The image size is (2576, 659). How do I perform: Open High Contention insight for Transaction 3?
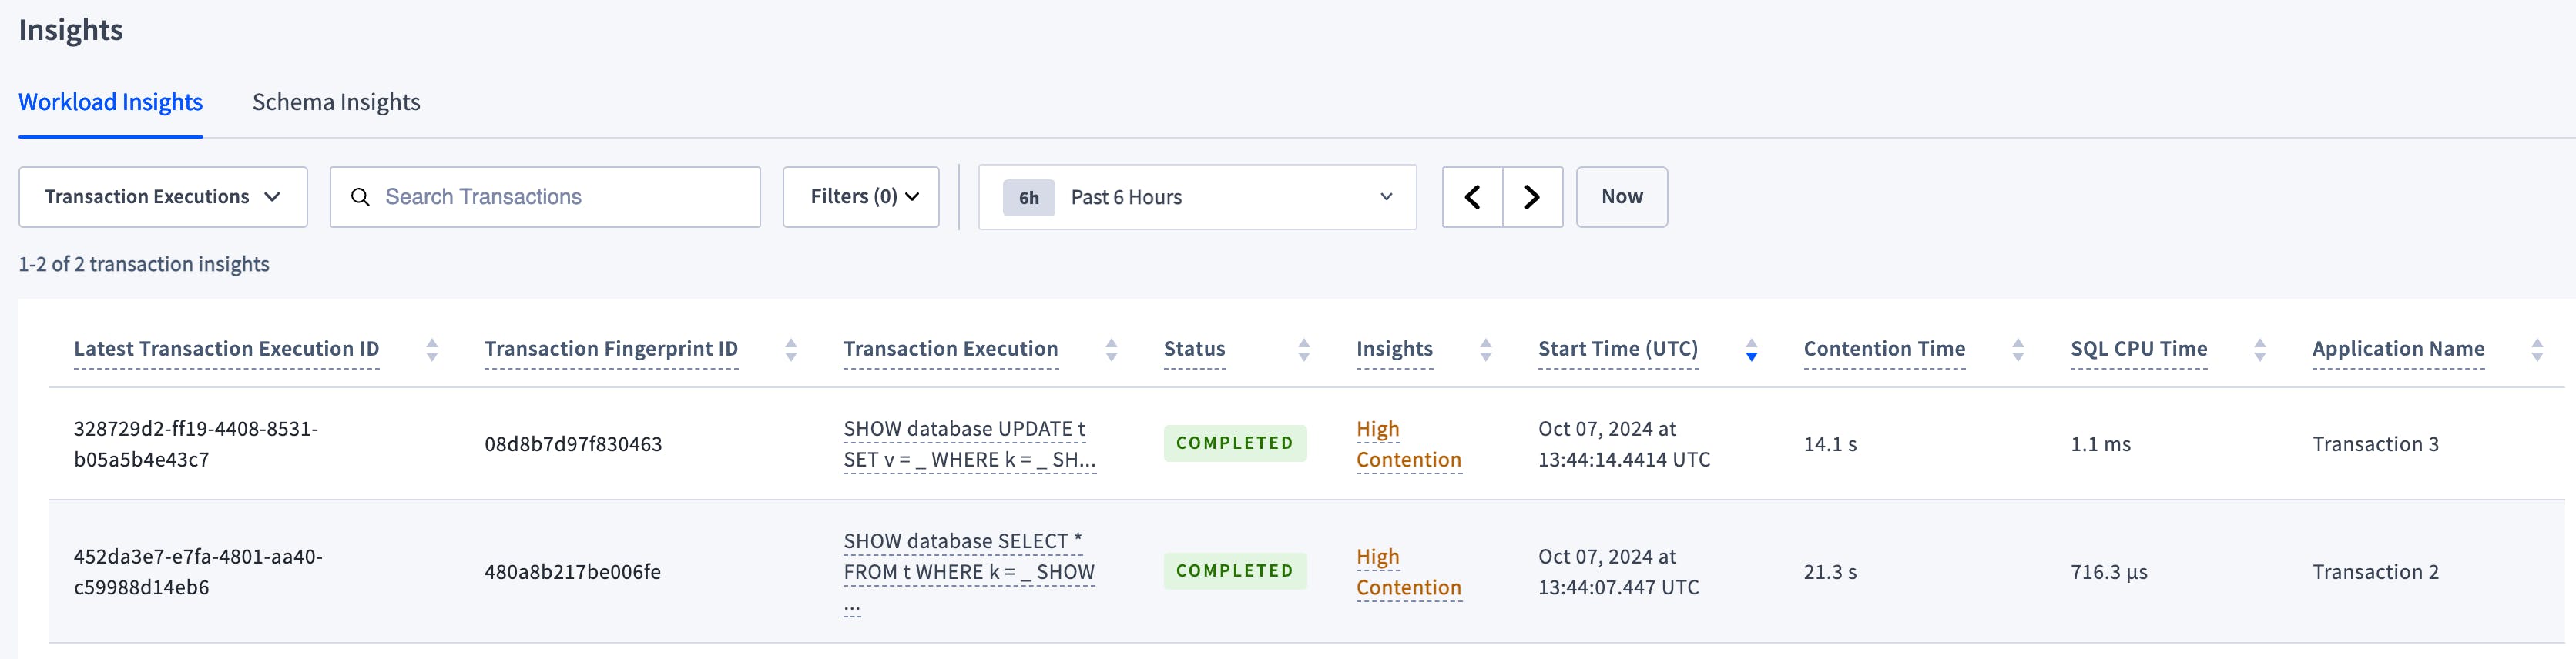point(1407,444)
